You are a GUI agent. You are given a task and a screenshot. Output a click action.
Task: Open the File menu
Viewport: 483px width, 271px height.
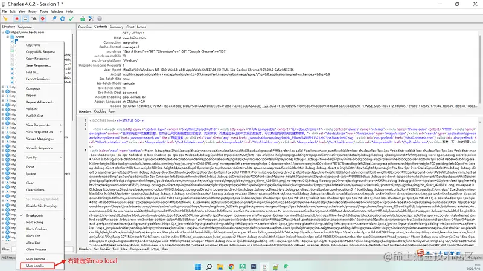point(4,11)
